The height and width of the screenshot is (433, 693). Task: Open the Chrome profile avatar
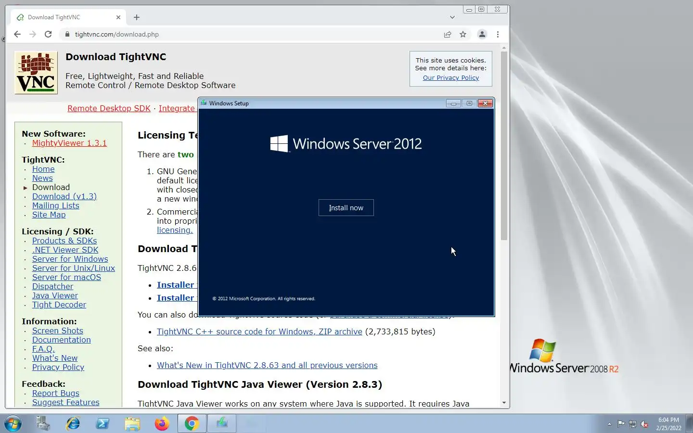click(482, 34)
